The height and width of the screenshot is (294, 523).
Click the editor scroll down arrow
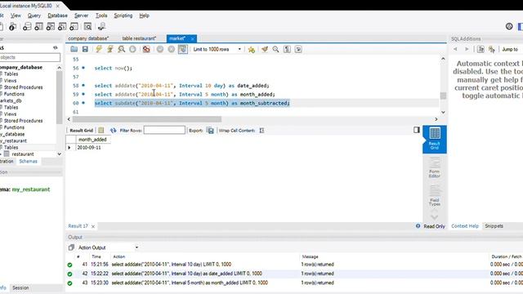pos(443,113)
